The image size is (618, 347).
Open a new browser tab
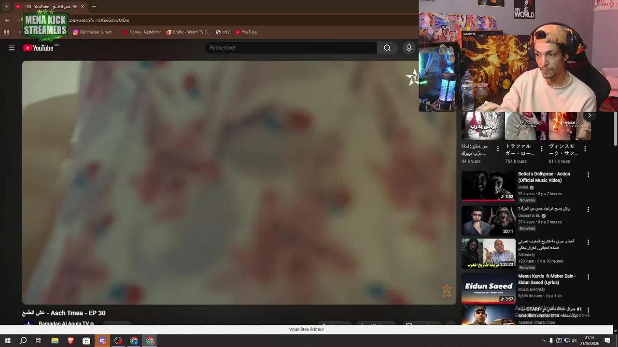(94, 6)
